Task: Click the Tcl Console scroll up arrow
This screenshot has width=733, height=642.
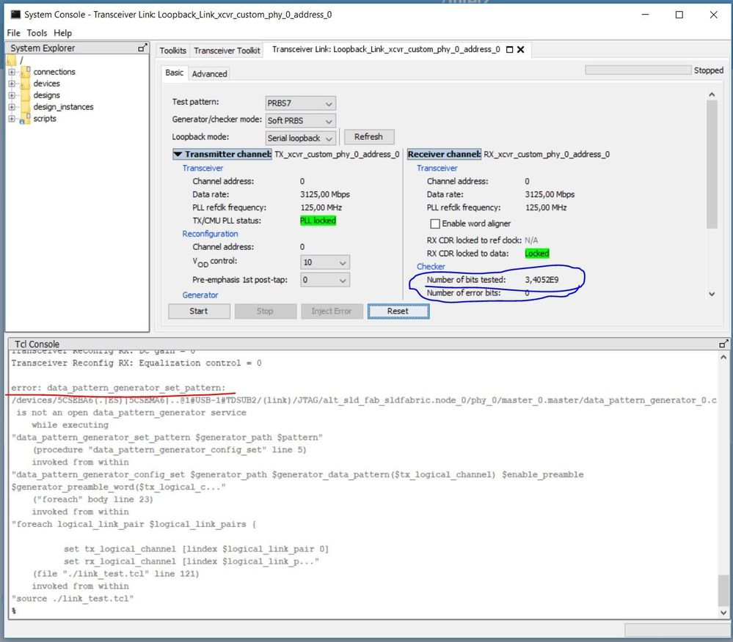Action: point(723,357)
